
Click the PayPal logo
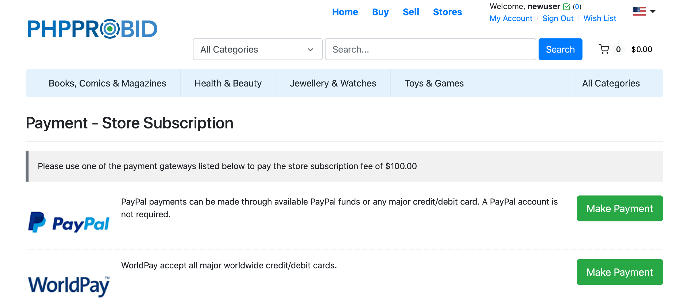tap(69, 223)
